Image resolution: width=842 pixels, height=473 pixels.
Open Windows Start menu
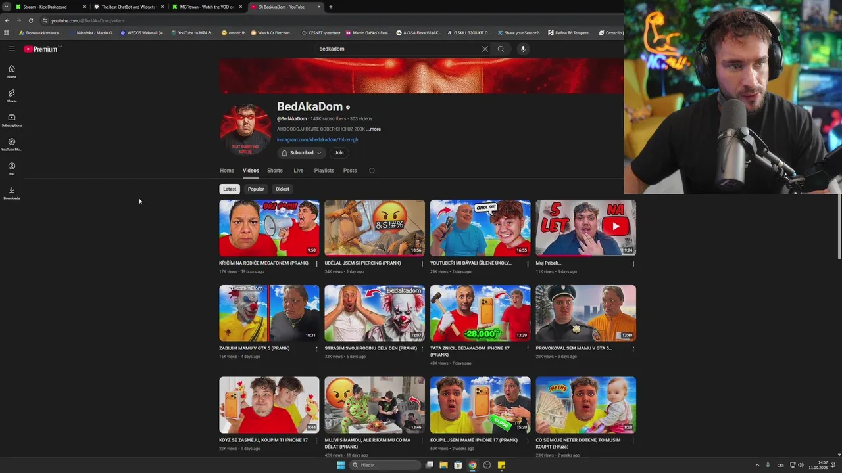341,465
